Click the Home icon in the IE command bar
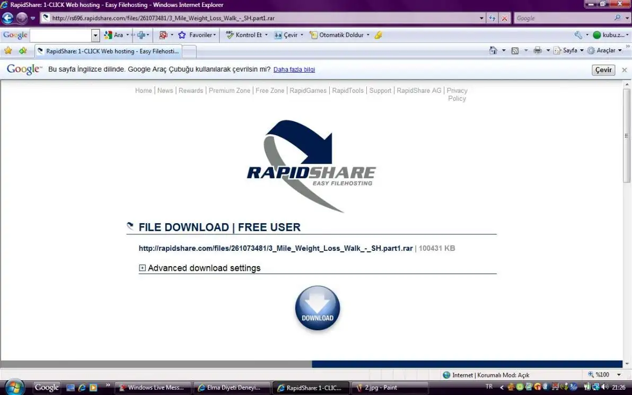The image size is (632, 395). [x=493, y=50]
